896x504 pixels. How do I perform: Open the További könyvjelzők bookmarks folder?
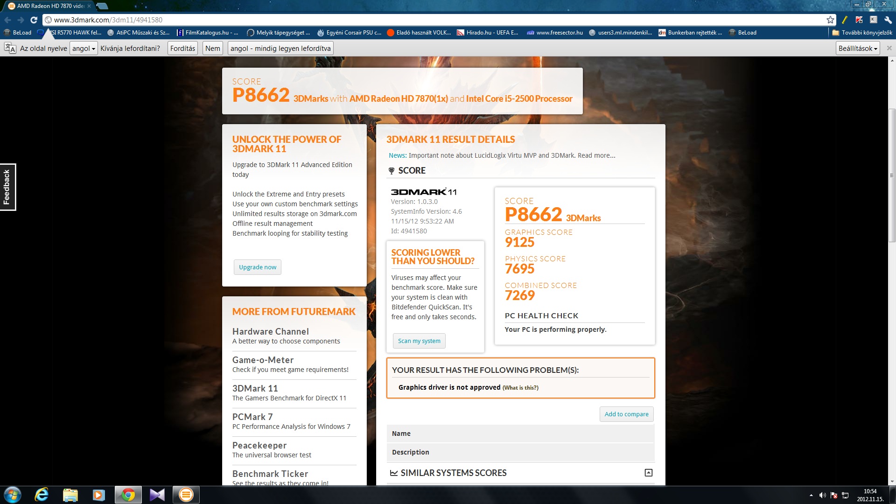862,33
